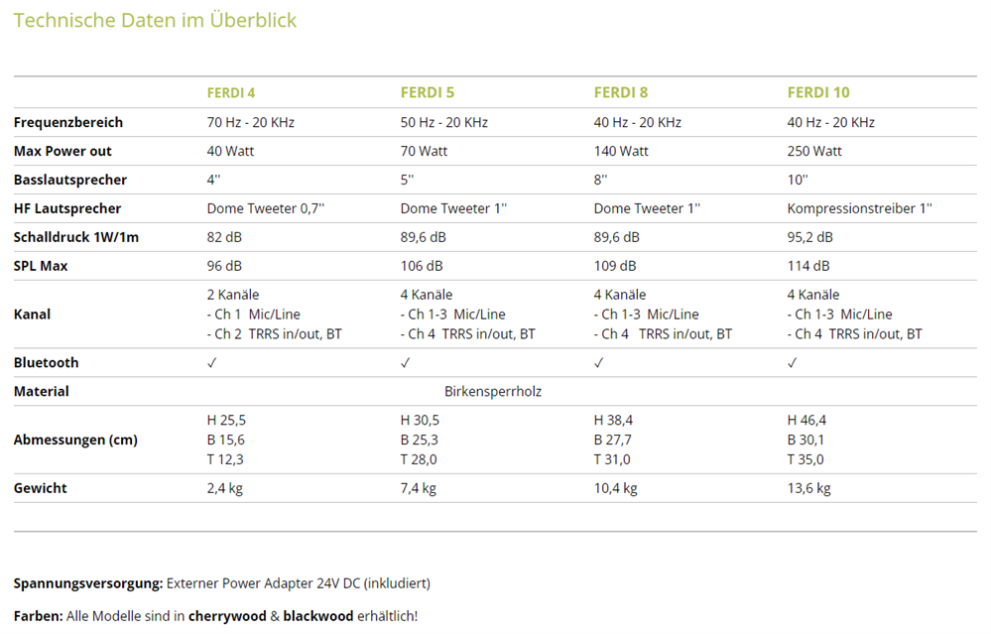
Task: Click the B 25,3 dimension
Action: coord(419,440)
